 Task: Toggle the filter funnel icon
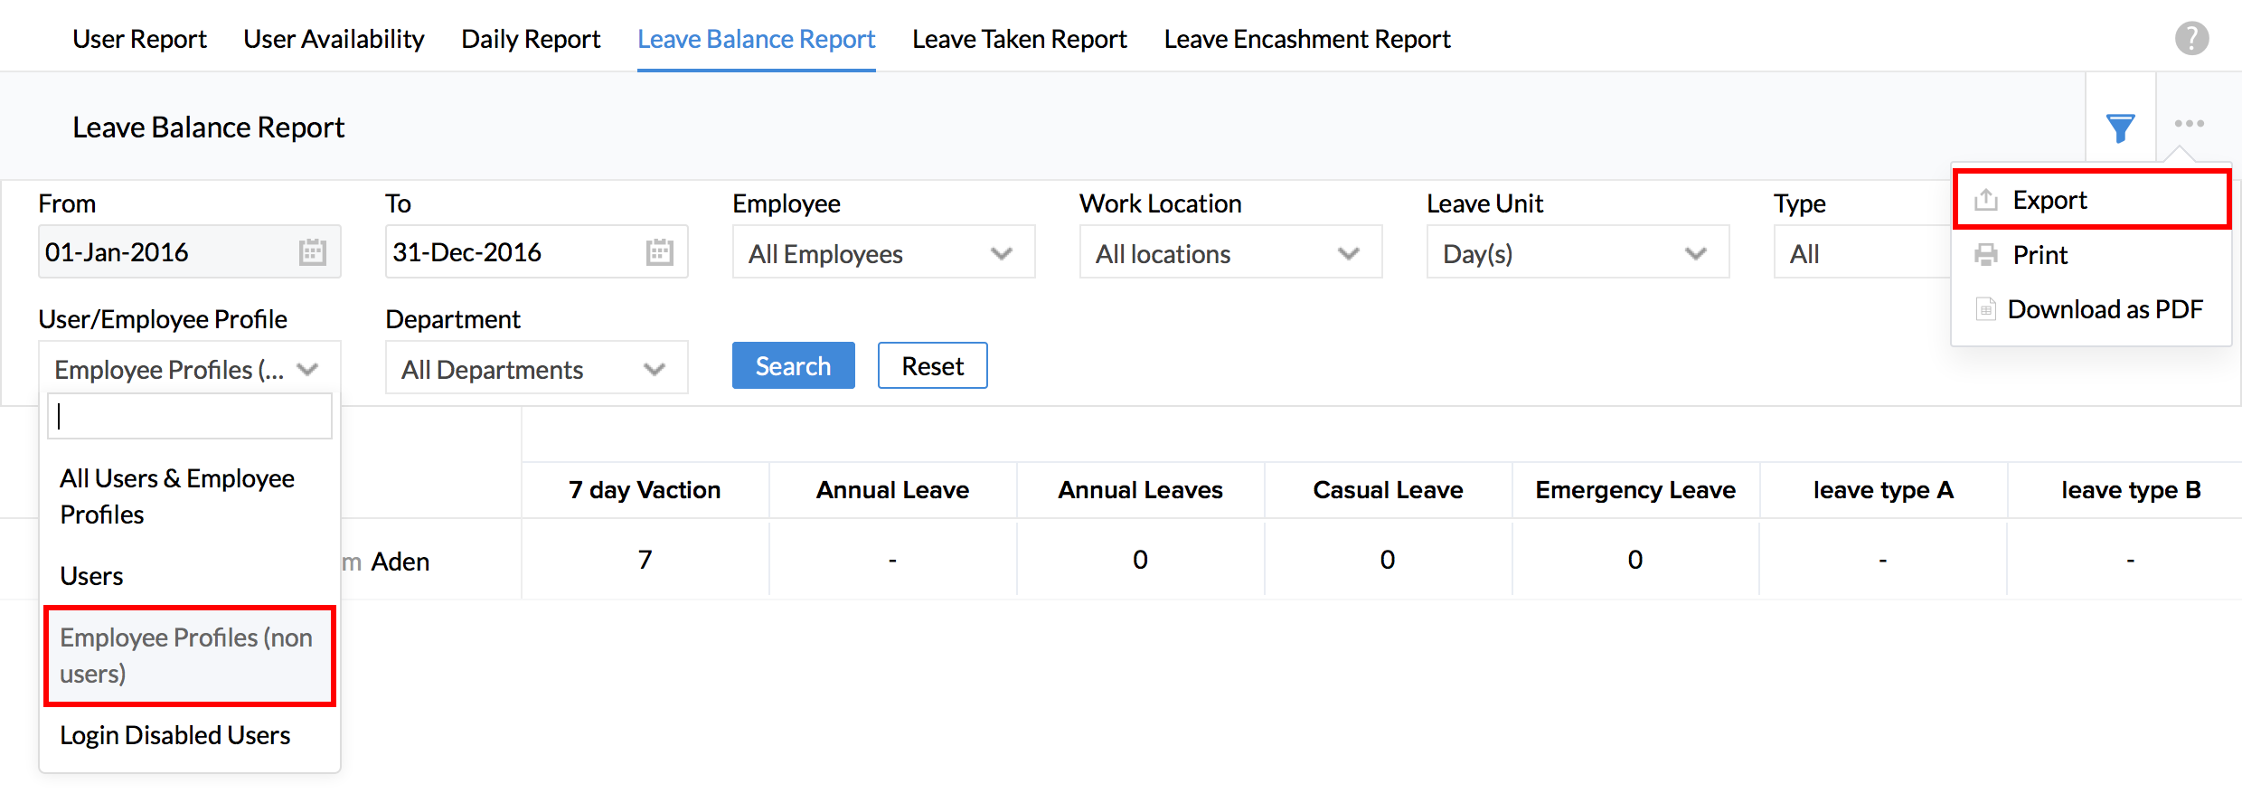click(2120, 127)
